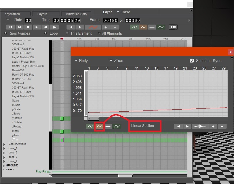Expand the CenterOfMass tree item

4,144
